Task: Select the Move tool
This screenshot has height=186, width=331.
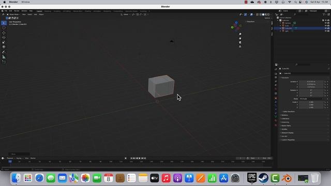Action: coord(4,33)
